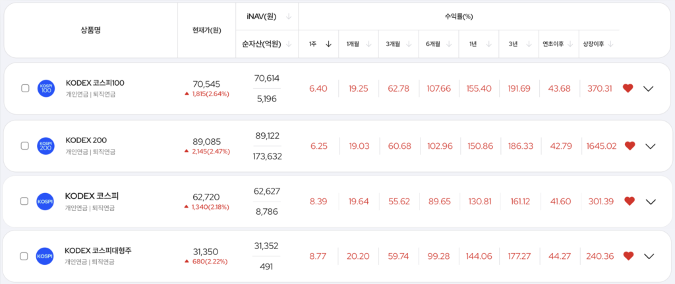This screenshot has height=284, width=675.
Task: Select the KODEX 200 row checkbox
Action: (x=24, y=146)
